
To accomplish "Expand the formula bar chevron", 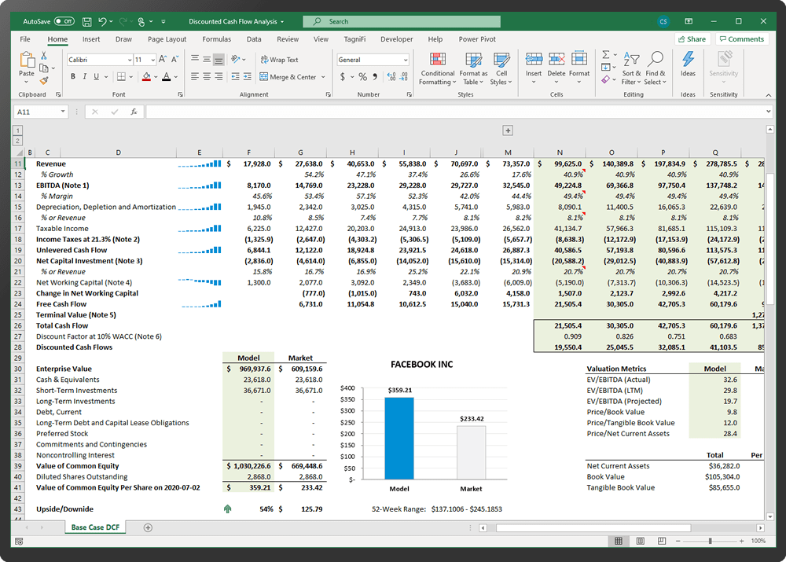I will (x=769, y=112).
